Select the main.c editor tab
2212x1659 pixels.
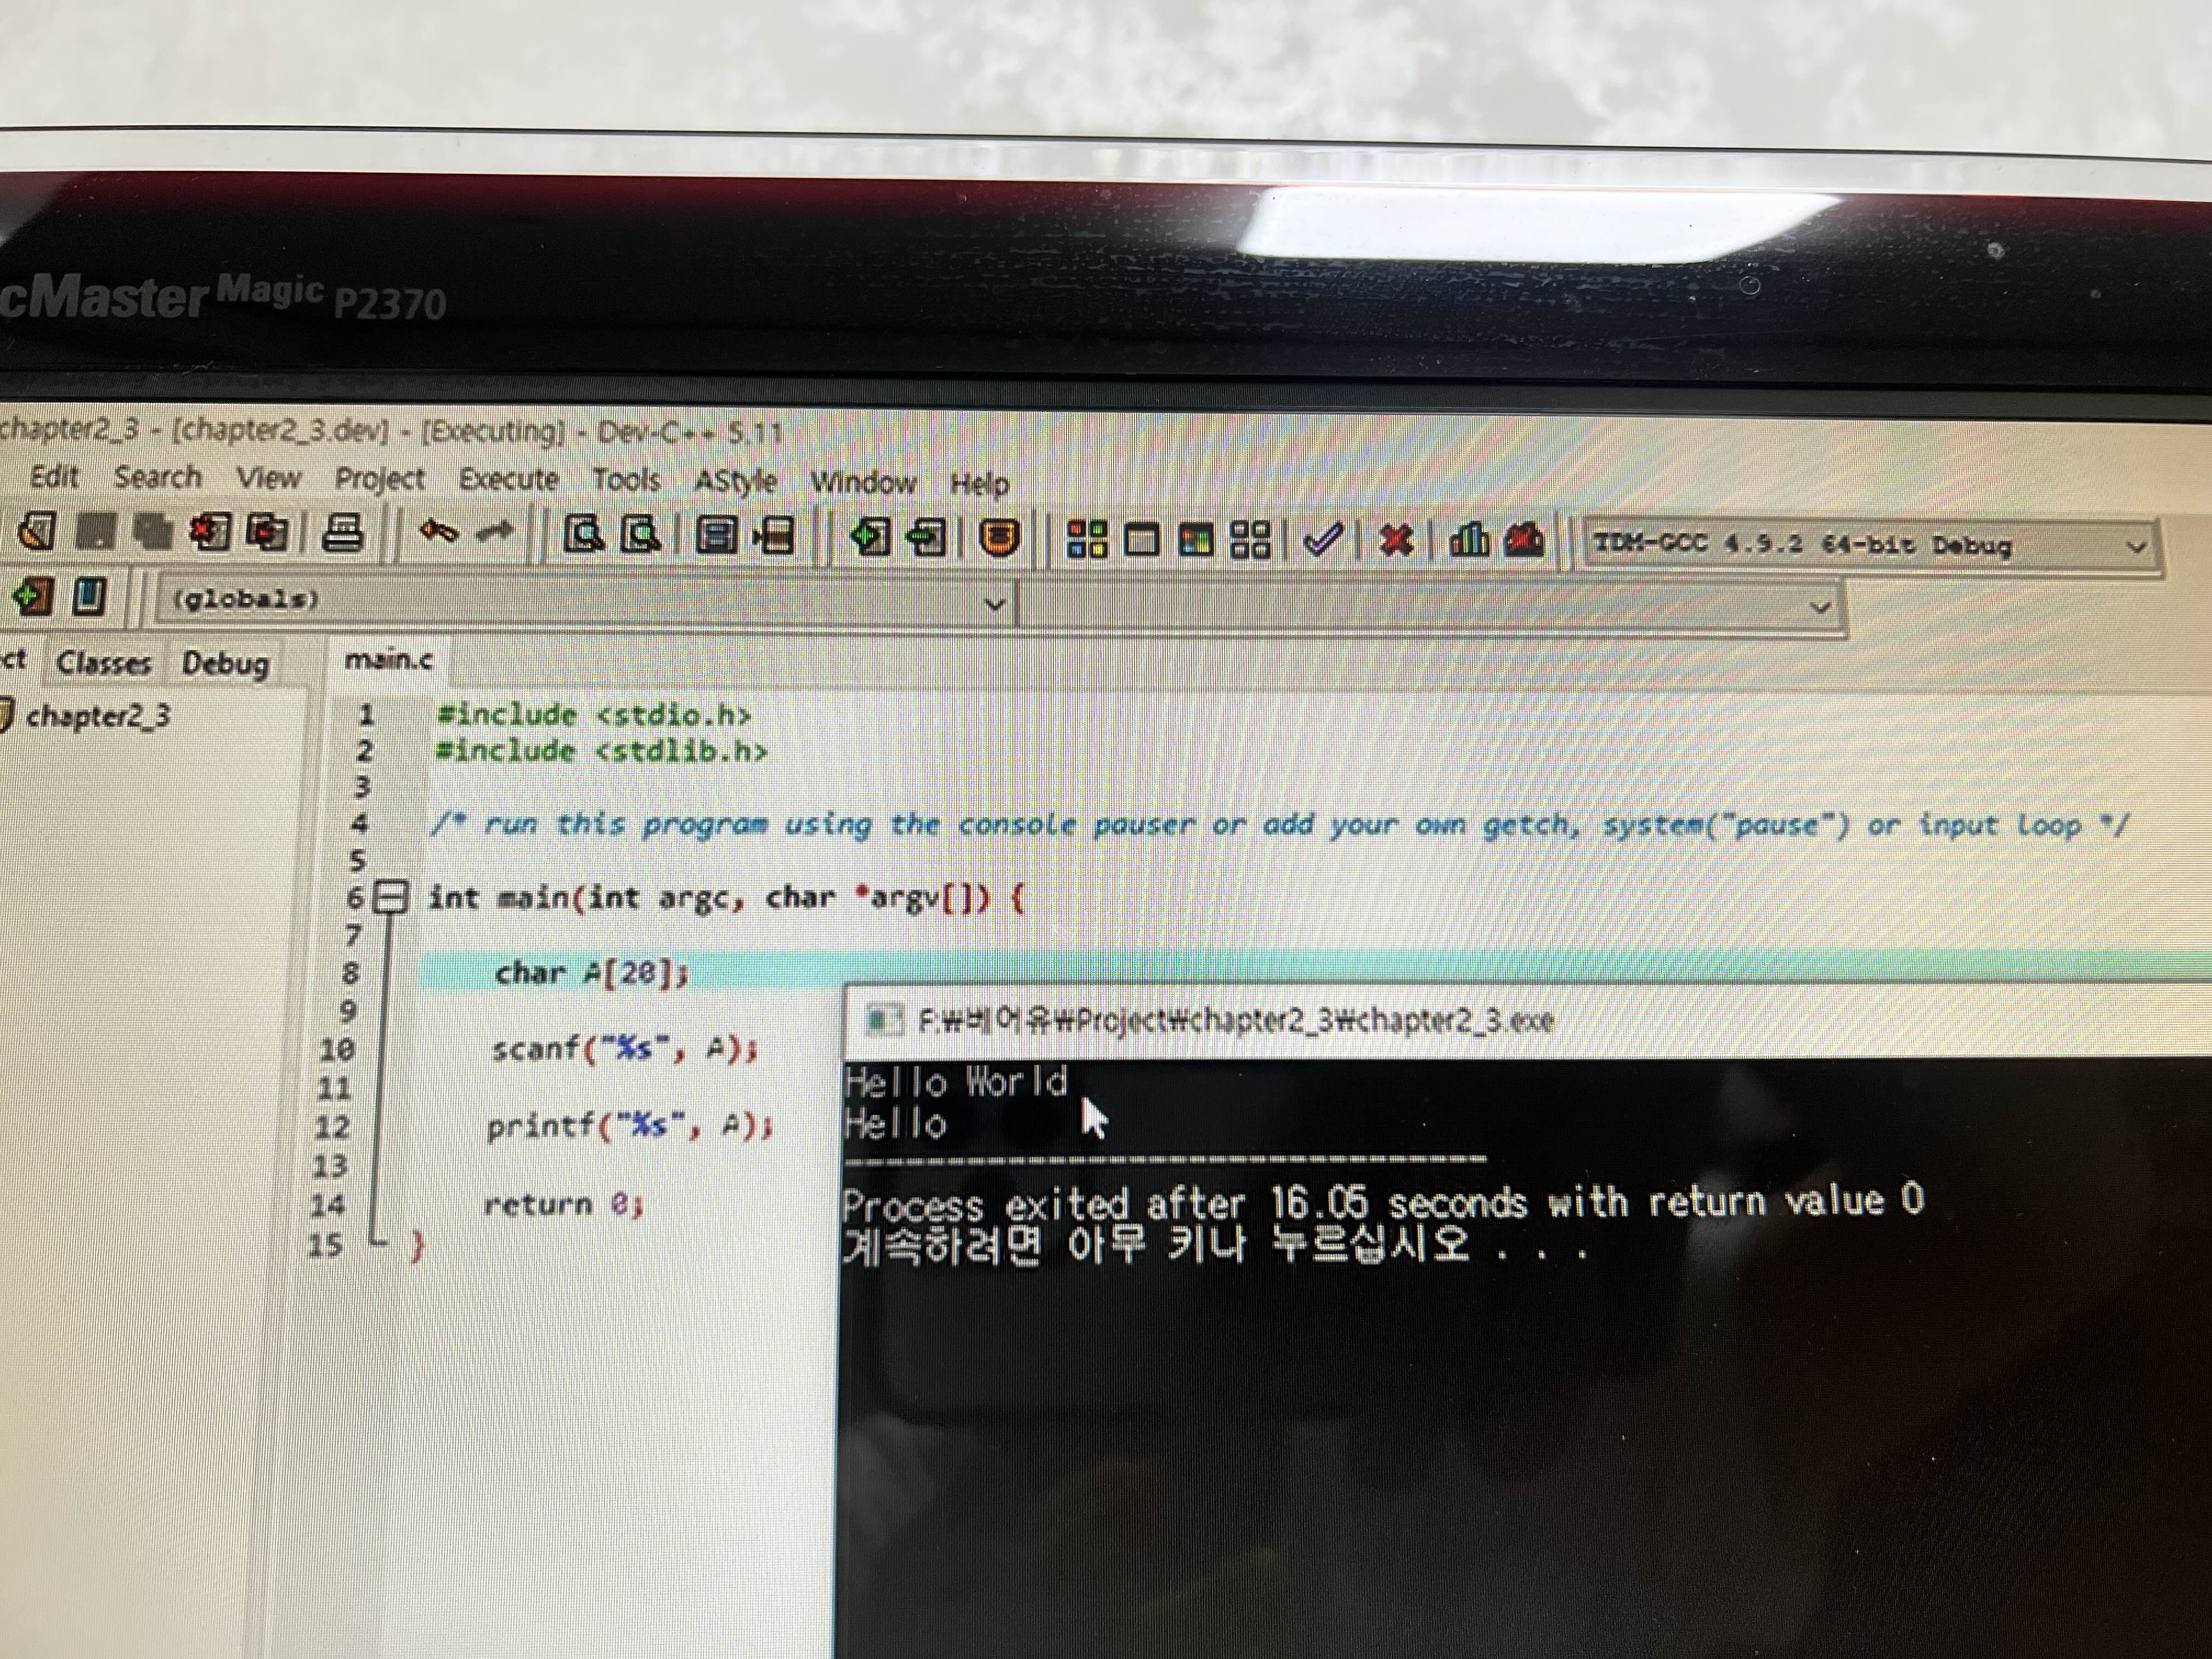[x=388, y=660]
